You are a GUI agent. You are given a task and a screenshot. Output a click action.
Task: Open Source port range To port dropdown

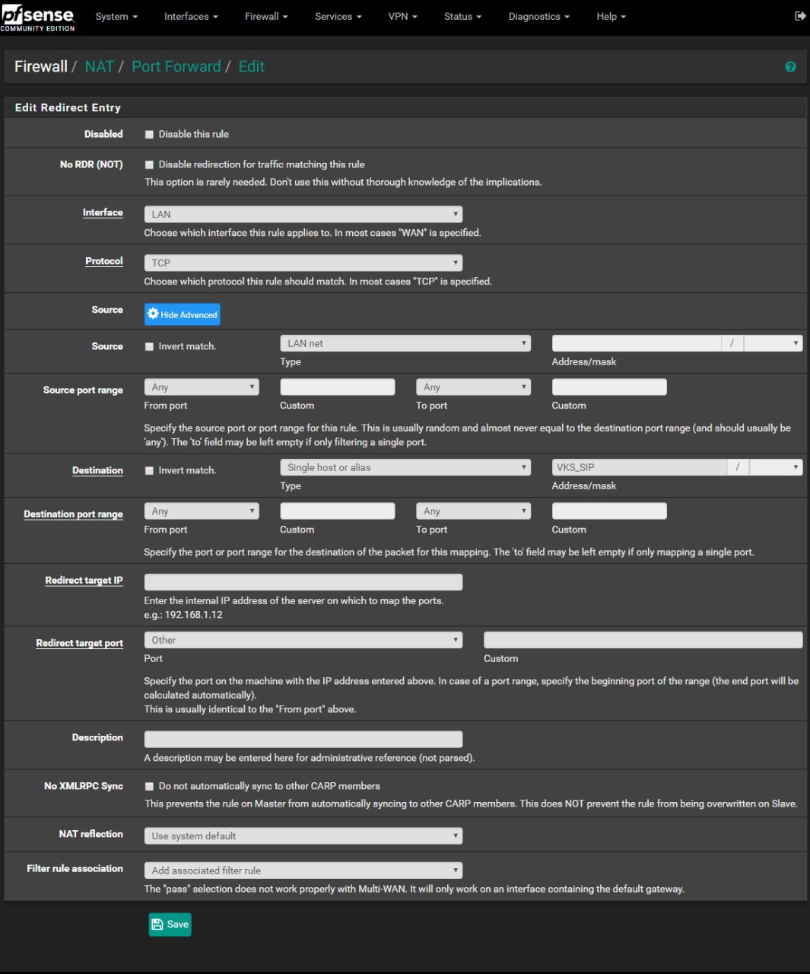coord(473,387)
